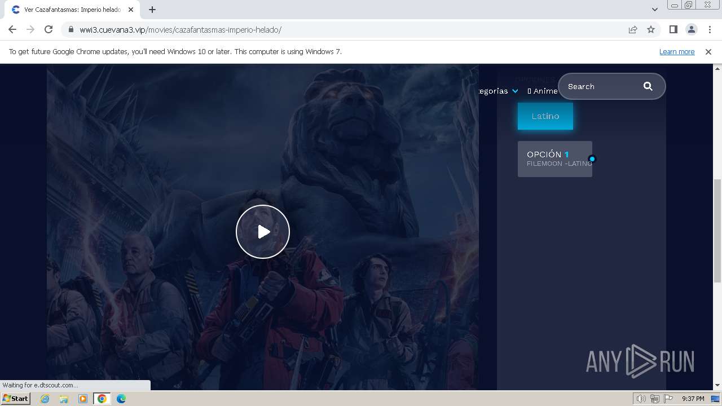
Task: Share this page icon
Action: click(x=633, y=29)
